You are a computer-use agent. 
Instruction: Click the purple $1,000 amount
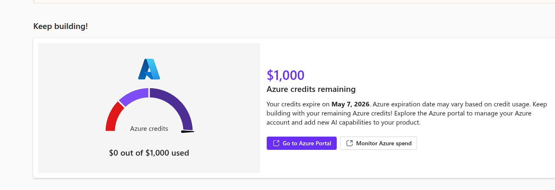click(286, 75)
